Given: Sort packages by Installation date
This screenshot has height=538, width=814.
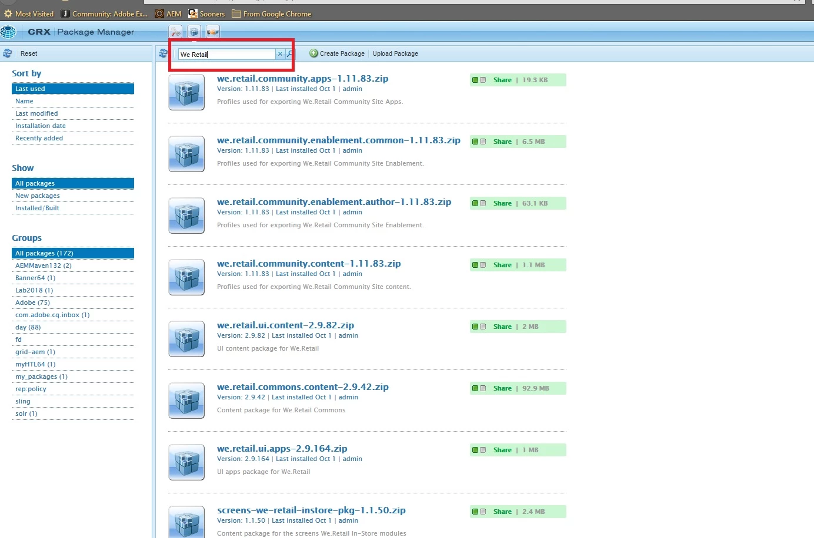Looking at the screenshot, I should [x=73, y=126].
